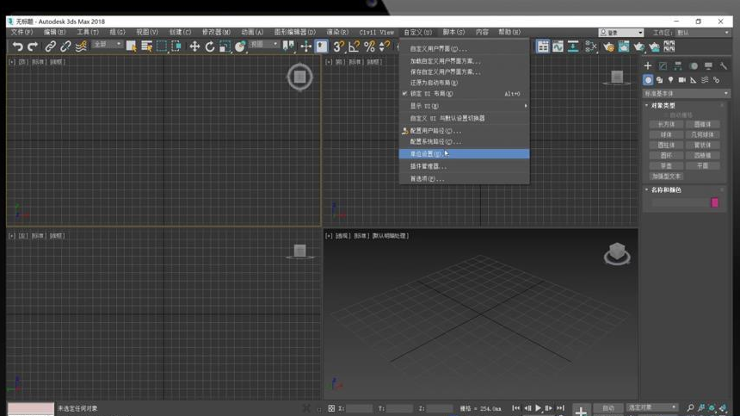Switch to the Display panel tab
Viewport: 740px width, 416px height.
tap(708, 65)
